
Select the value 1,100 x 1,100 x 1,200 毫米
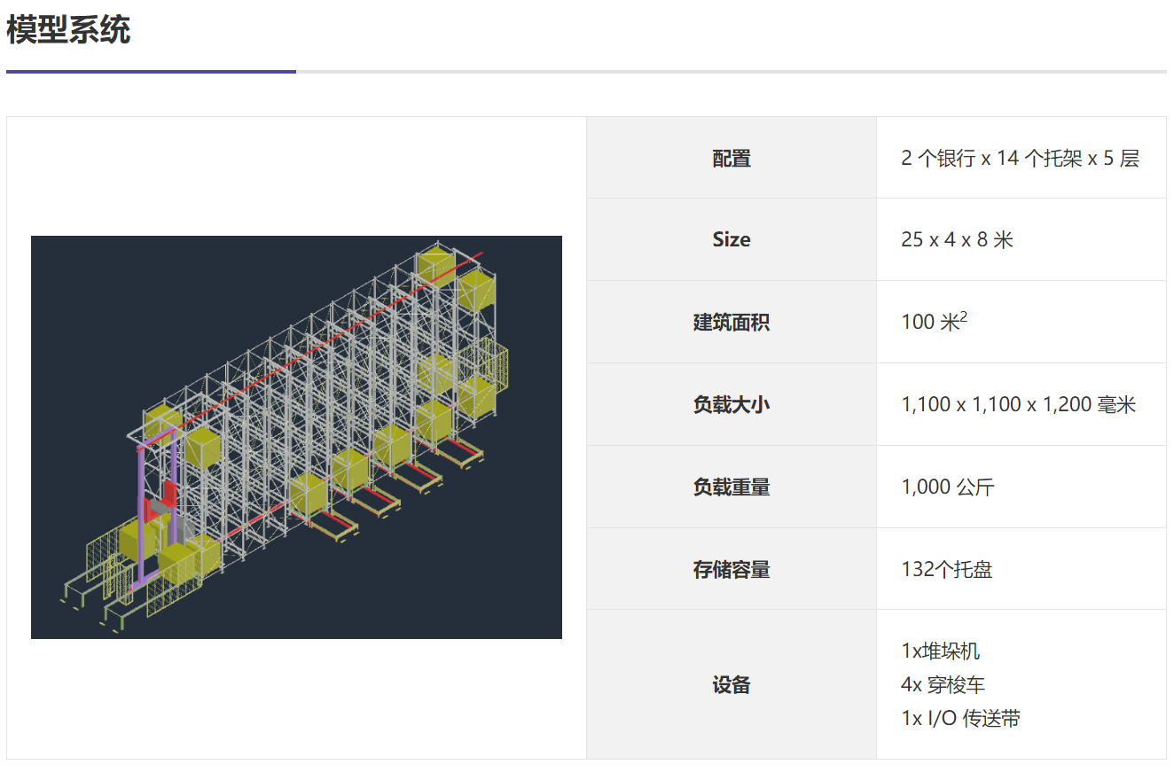(x=1018, y=405)
